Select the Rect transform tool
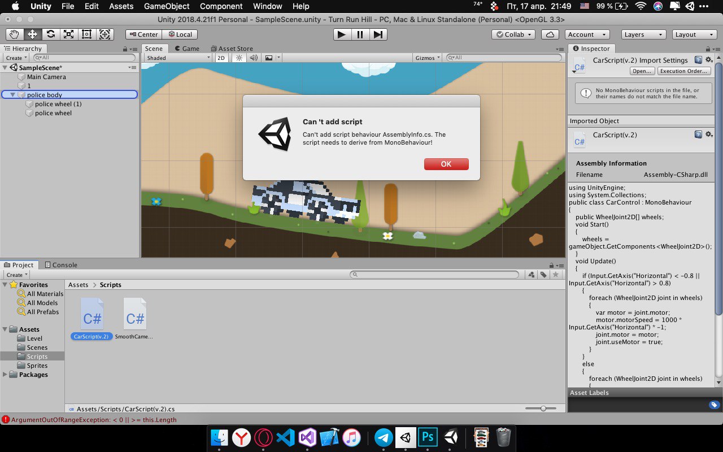This screenshot has width=723, height=452. coord(86,34)
